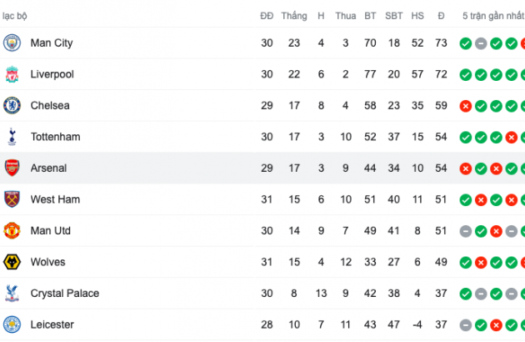Image resolution: width=525 pixels, height=342 pixels.
Task: Click Man City's grey draw form icon
Action: pos(481,43)
